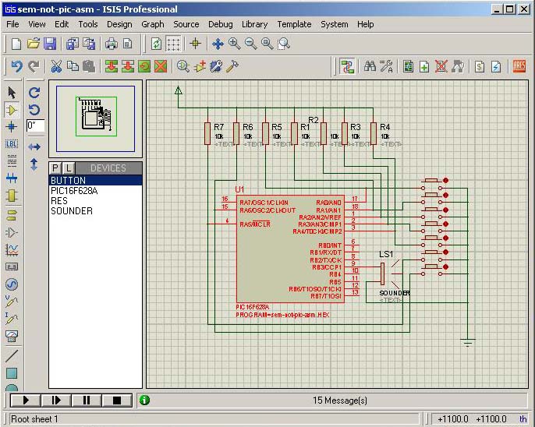535x427 pixels.
Task: Open the Cut scissors tool
Action: click(56, 66)
